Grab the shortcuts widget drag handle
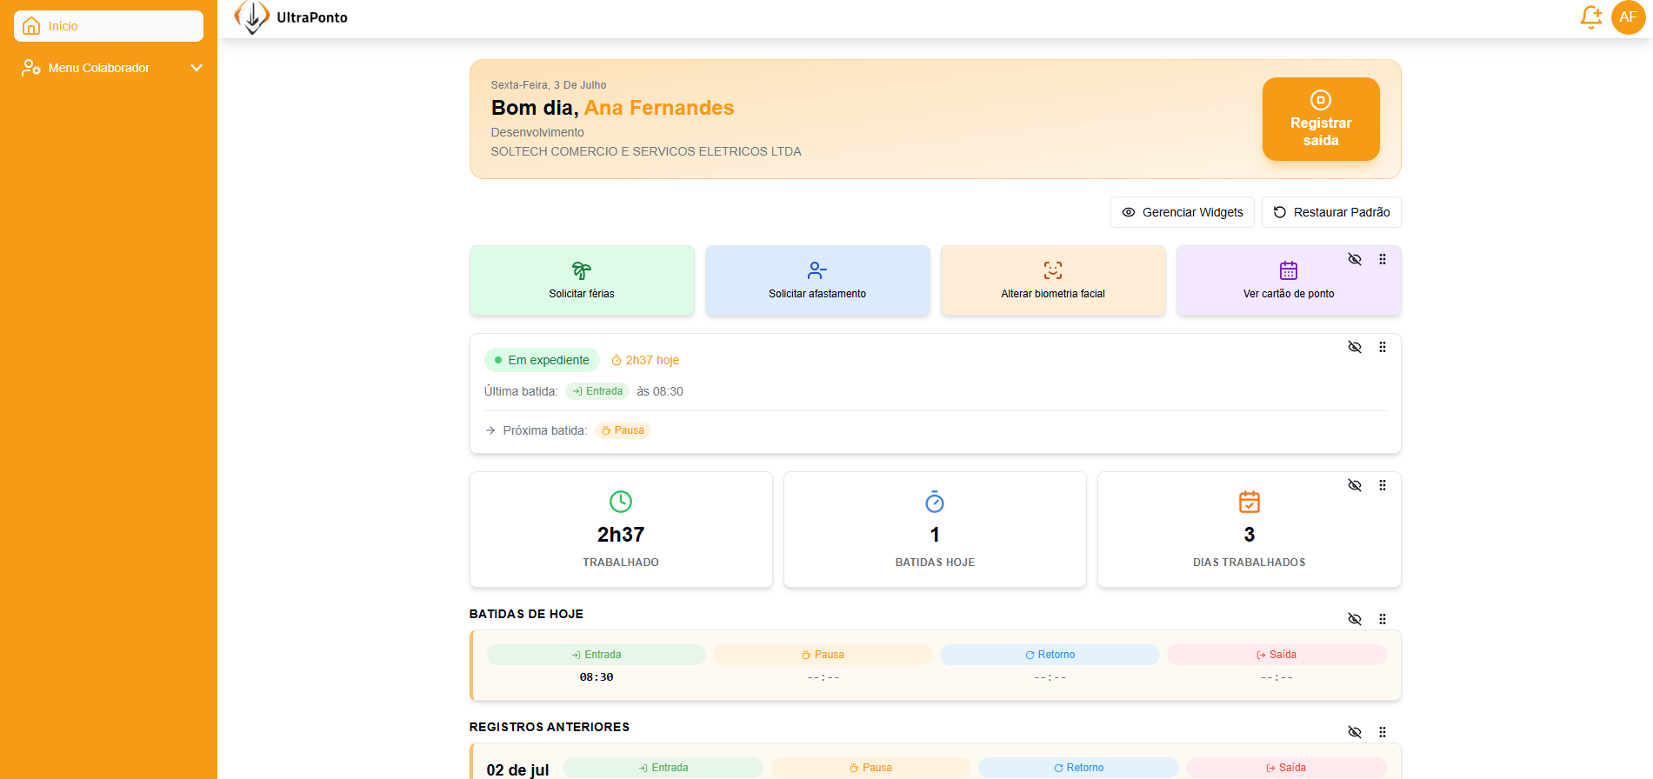Screen dimensions: 1653x779 pos(1383,259)
